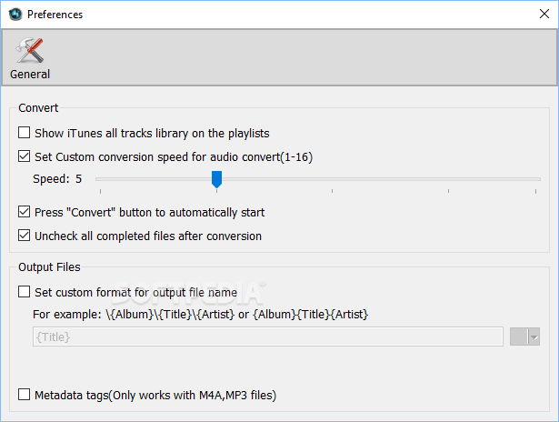Click the app logo in the title bar
This screenshot has width=559, height=422.
(15, 15)
